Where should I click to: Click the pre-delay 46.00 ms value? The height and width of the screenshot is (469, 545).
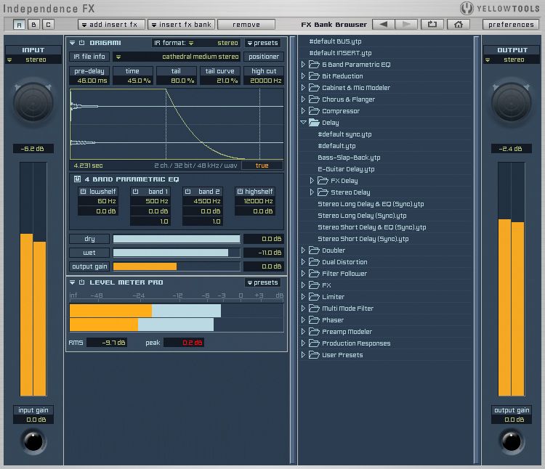click(89, 81)
